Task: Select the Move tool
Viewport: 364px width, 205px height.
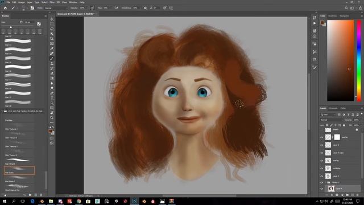Action: (52, 19)
